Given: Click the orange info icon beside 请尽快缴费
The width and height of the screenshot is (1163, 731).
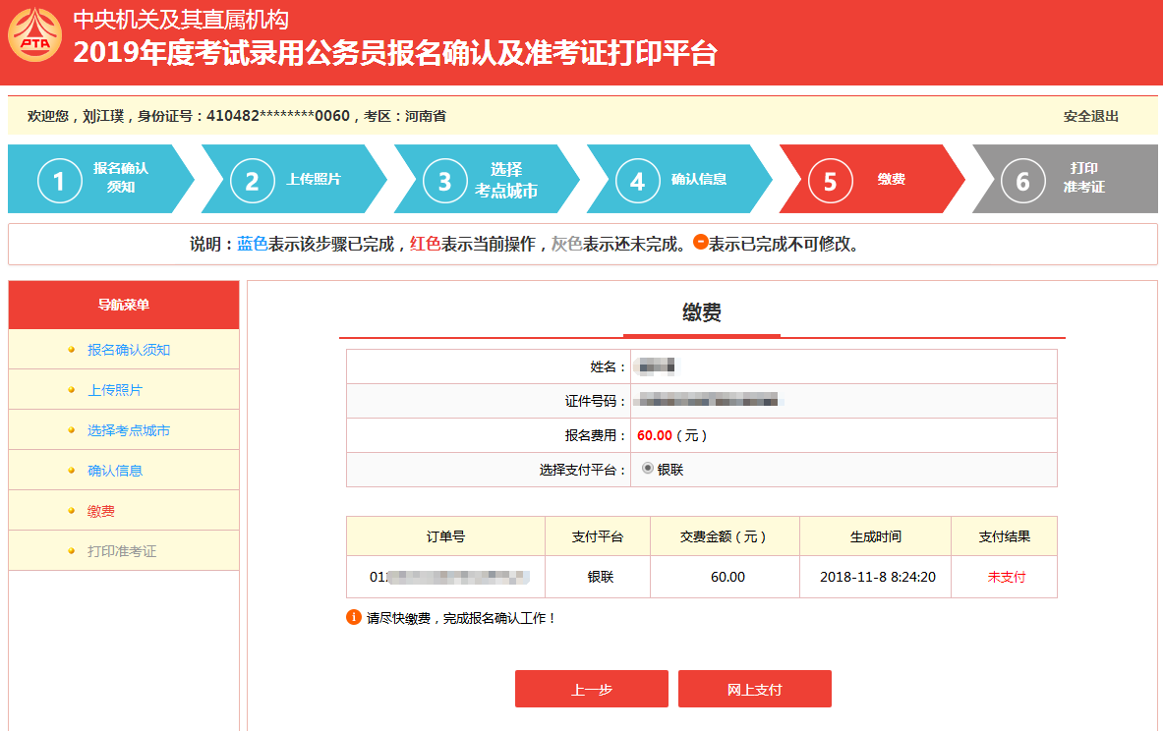Looking at the screenshot, I should (354, 617).
